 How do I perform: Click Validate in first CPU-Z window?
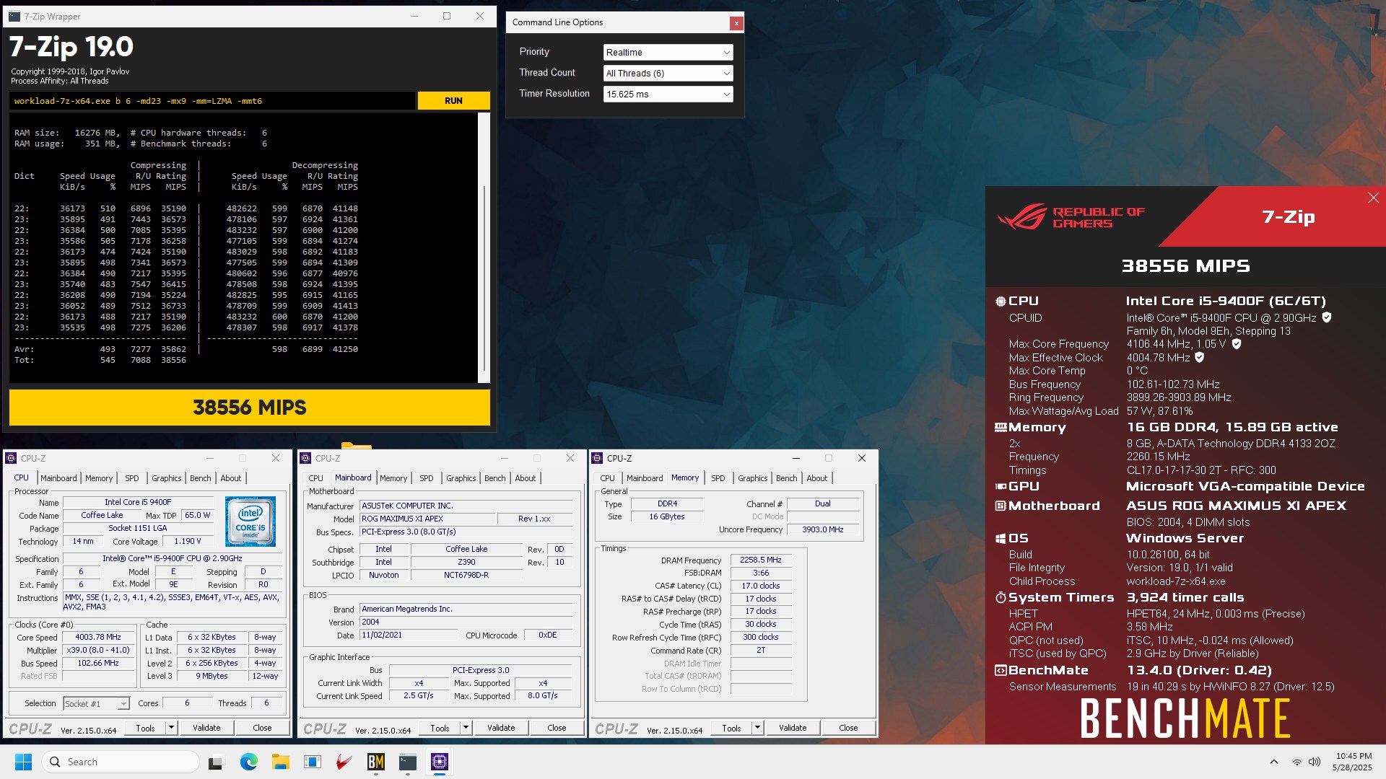(x=206, y=728)
